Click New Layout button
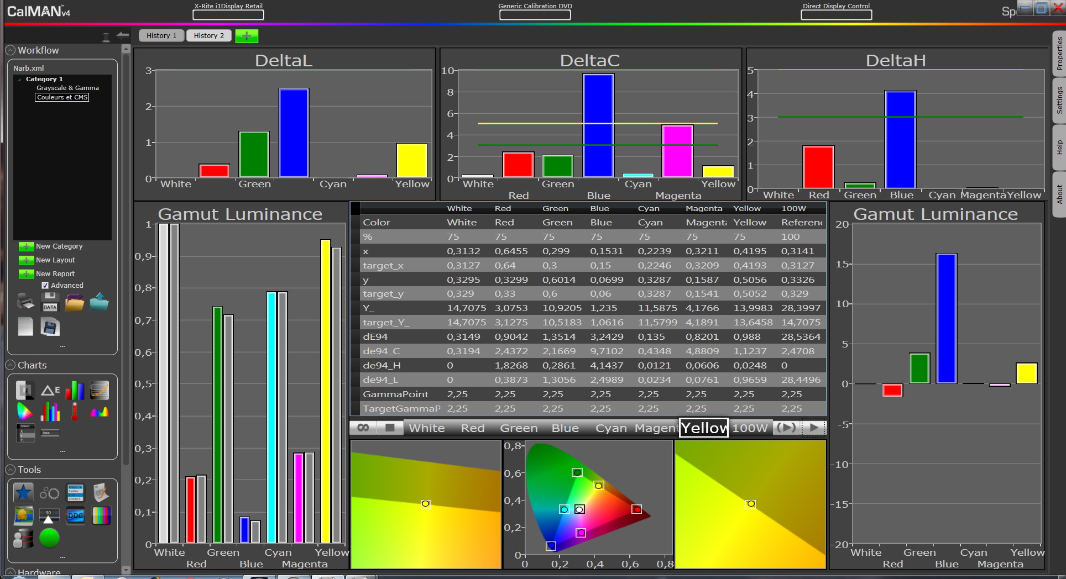Viewport: 1066px width, 579px height. pyautogui.click(x=47, y=260)
